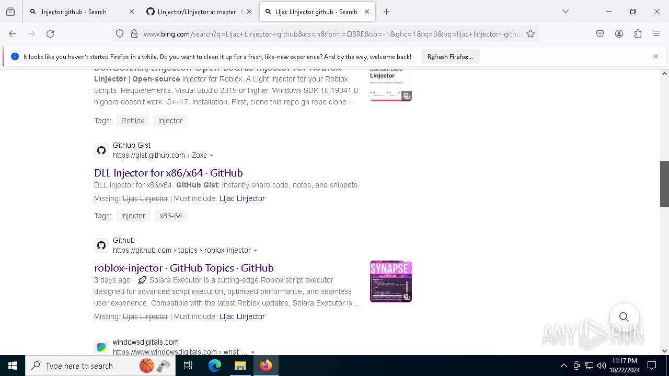Open network status tray icon
Image resolution: width=669 pixels, height=376 pixels.
tap(589, 366)
